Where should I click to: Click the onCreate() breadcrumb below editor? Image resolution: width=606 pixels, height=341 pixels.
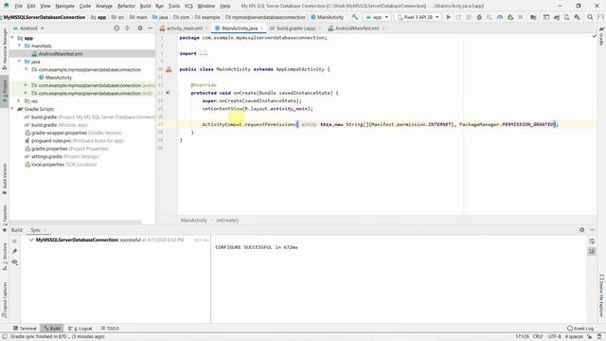tap(227, 220)
